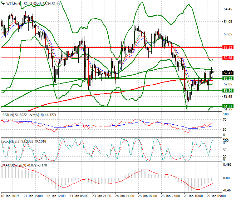The height and width of the screenshot is (200, 236).
Task: Click the 54.05 price scale value
Action: [x=228, y=22]
